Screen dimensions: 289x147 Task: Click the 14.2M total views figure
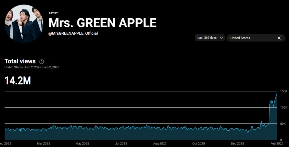click(18, 81)
